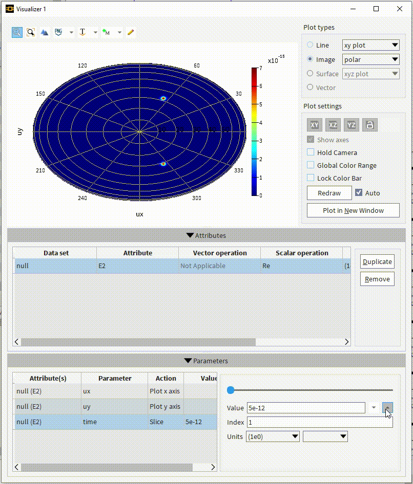This screenshot has height=484, width=413.
Task: Open the text export dropdown arrow
Action: pos(95,32)
